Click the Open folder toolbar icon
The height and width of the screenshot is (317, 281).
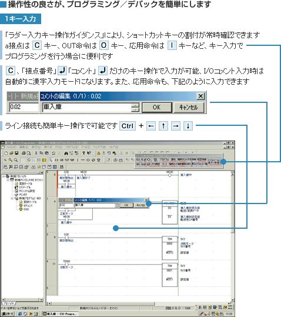(x=11, y=154)
